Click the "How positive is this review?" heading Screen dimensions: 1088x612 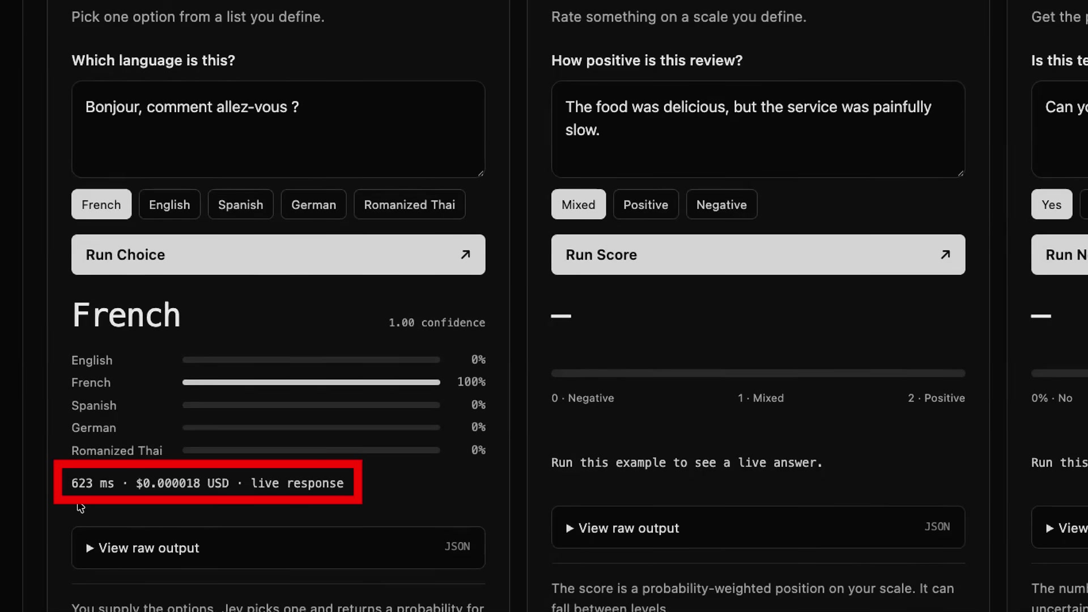647,61
